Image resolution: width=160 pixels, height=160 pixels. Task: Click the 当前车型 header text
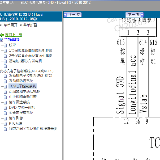click(45, 2)
